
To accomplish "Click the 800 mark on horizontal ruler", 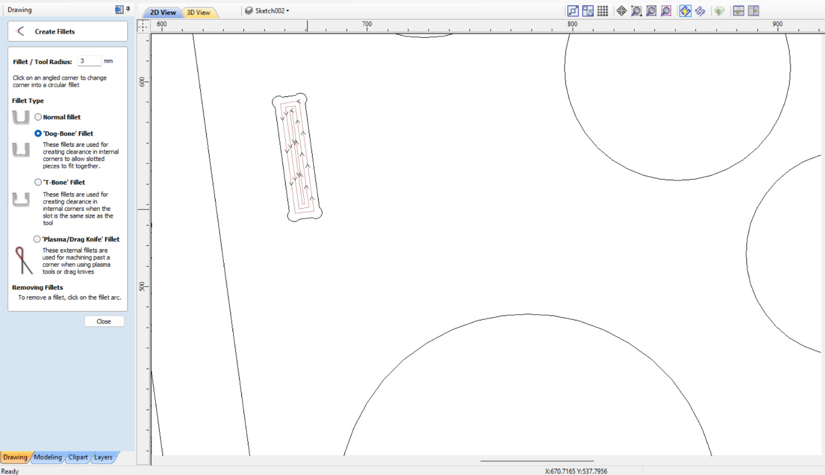I will (x=572, y=24).
